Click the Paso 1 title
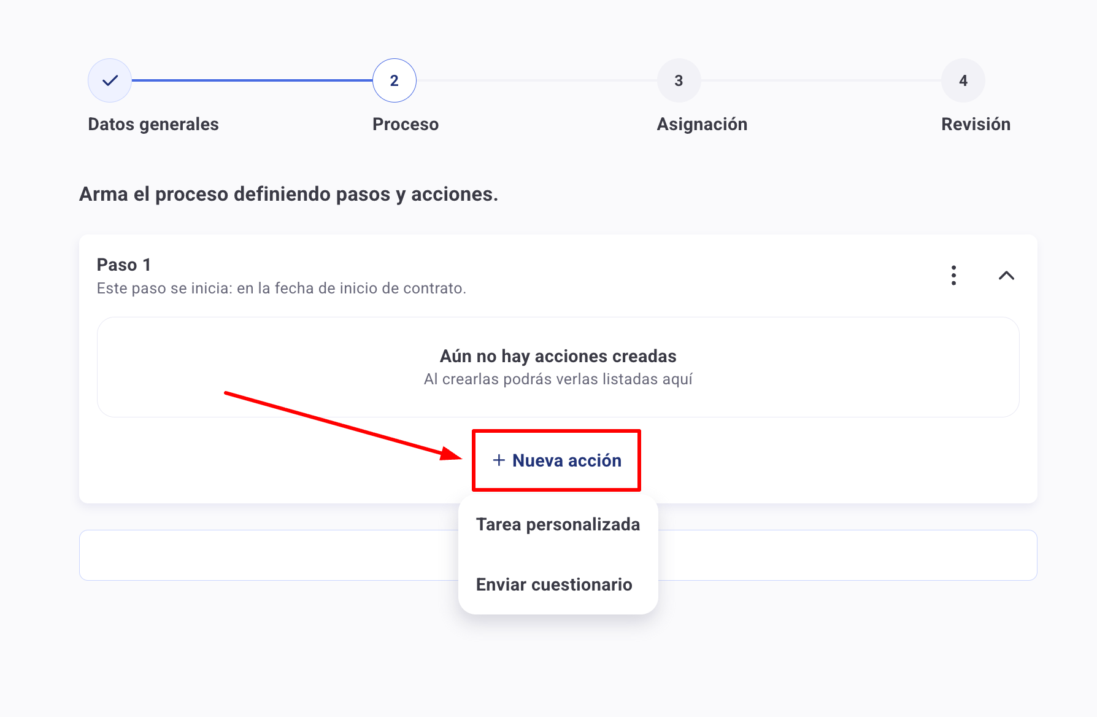Image resolution: width=1097 pixels, height=717 pixels. point(124,265)
